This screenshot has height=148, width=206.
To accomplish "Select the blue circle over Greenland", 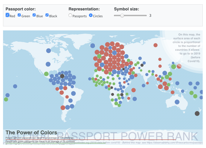I will click(x=93, y=46).
